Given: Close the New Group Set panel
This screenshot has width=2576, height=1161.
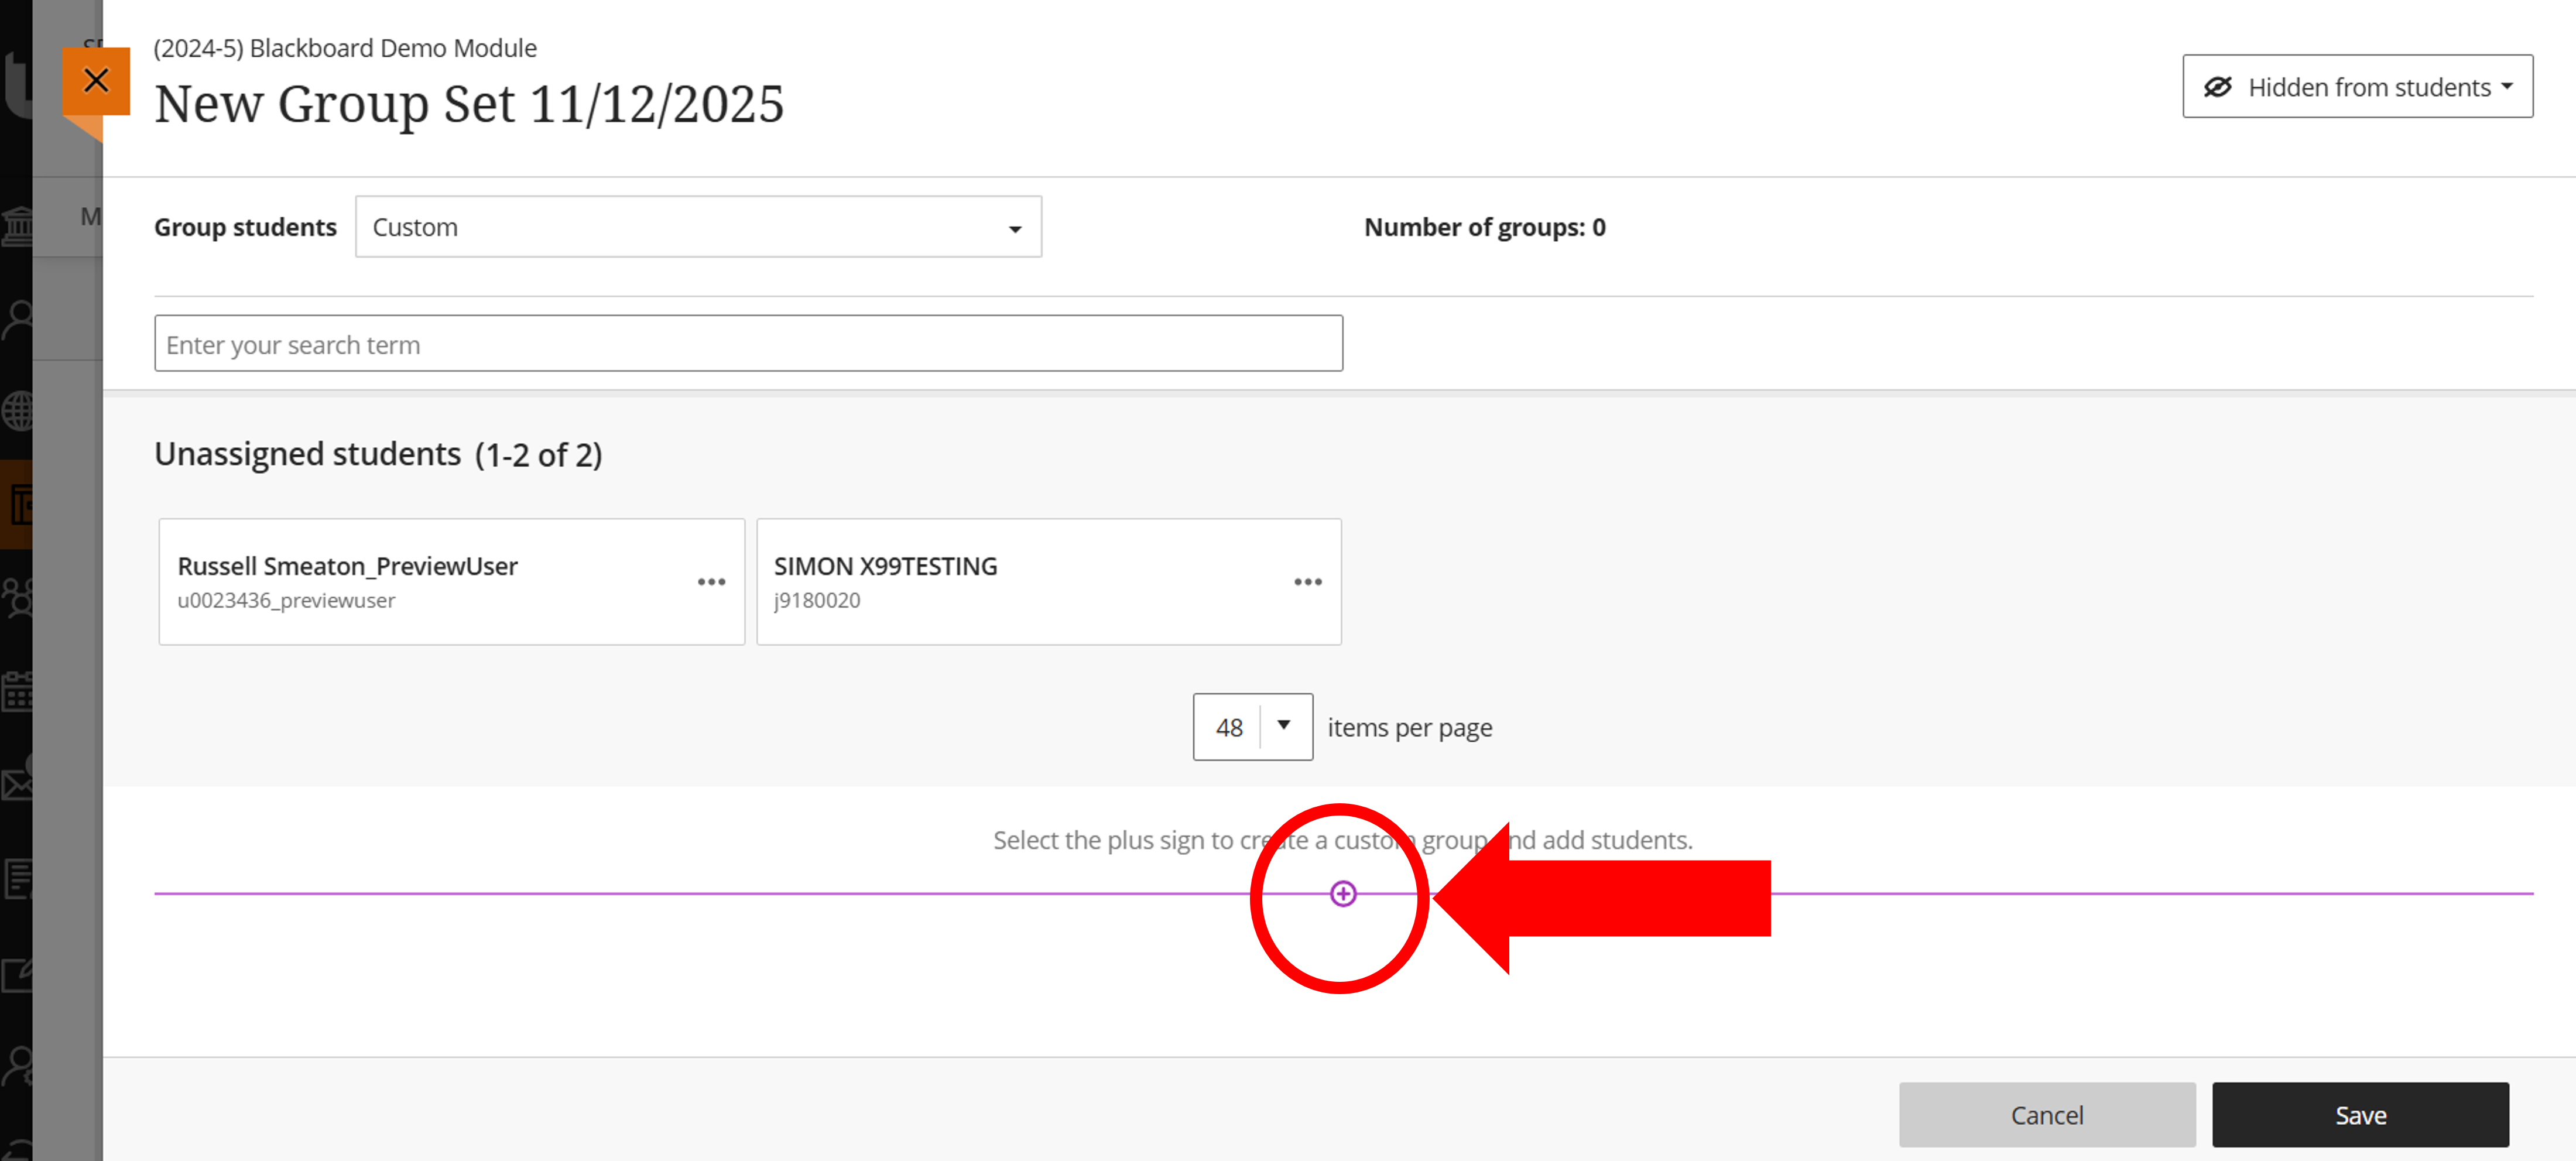Looking at the screenshot, I should (x=96, y=80).
